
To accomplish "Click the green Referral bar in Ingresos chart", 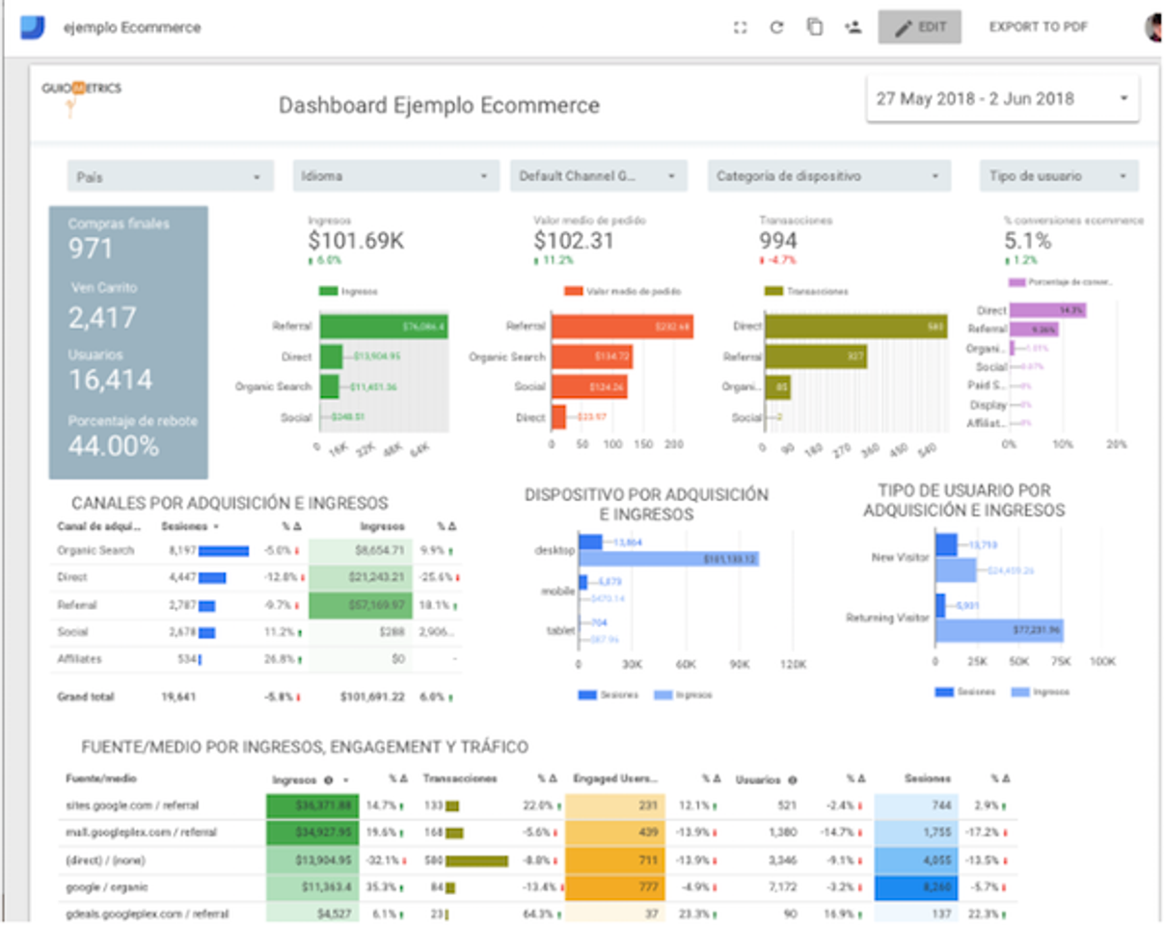I will click(x=384, y=327).
